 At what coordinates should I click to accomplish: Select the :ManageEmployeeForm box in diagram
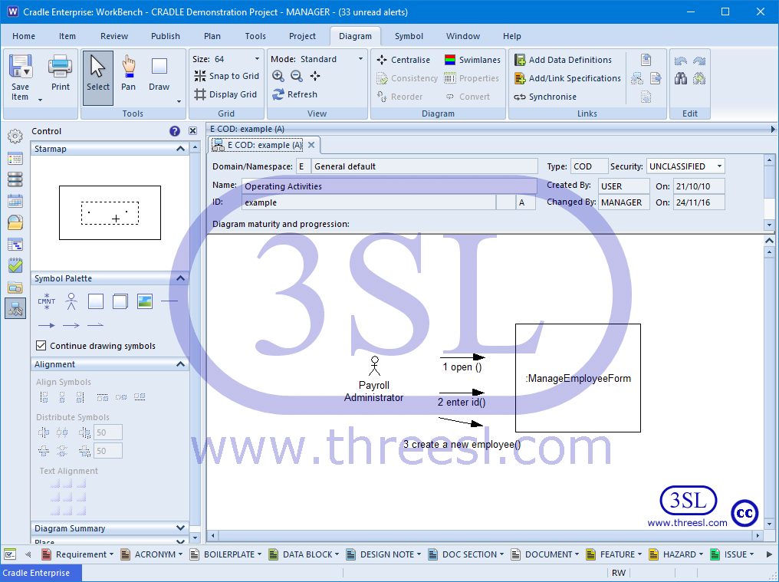(578, 378)
